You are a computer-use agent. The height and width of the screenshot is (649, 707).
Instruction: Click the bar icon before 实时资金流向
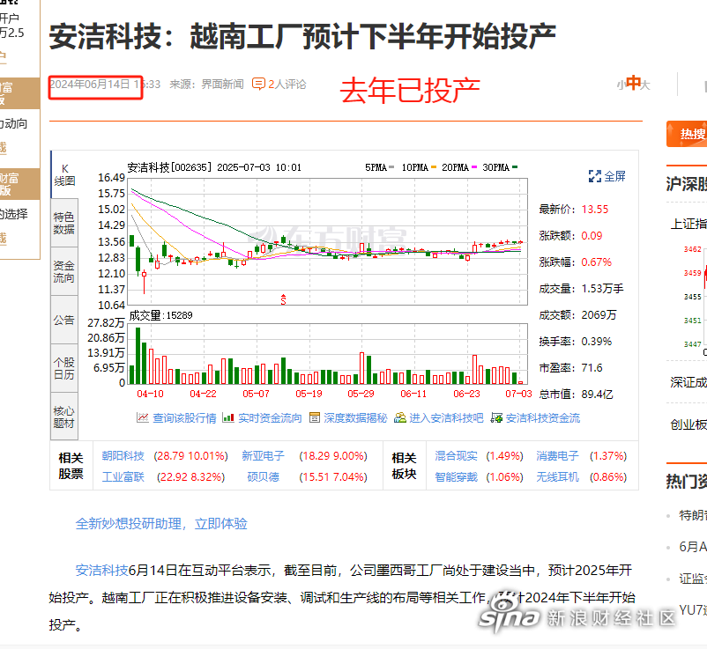point(228,418)
